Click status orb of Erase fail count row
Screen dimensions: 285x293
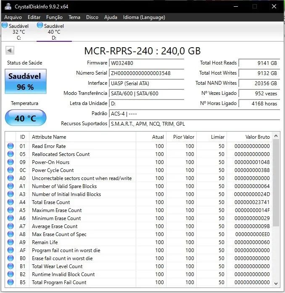click(11, 258)
